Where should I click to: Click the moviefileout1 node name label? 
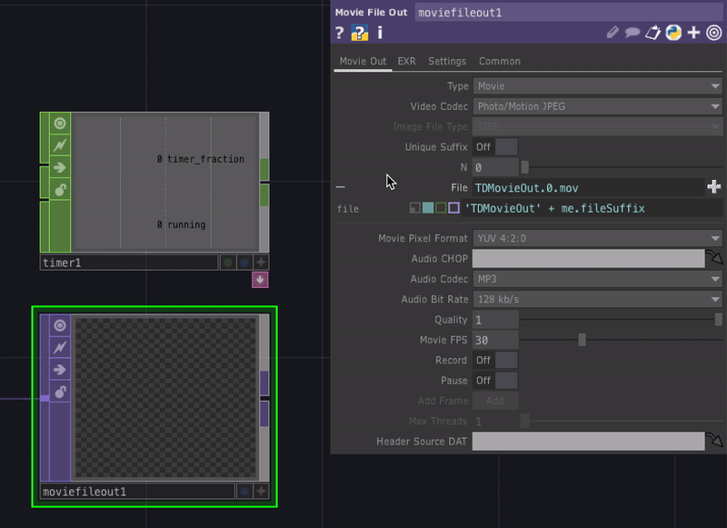(x=137, y=492)
